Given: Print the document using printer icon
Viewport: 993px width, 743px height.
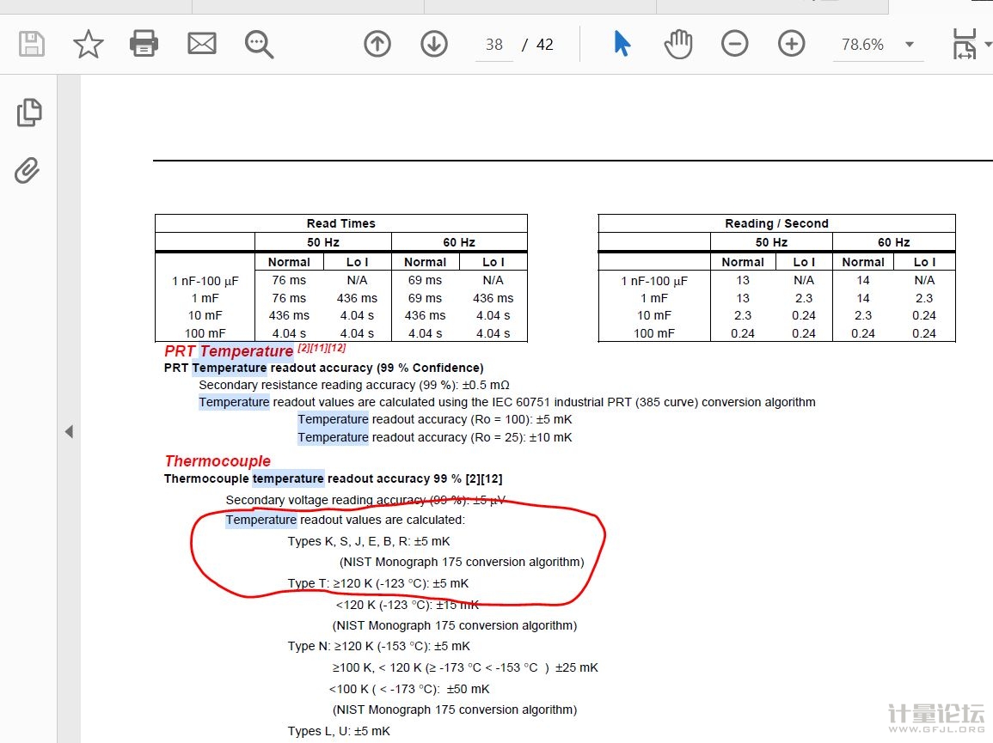Looking at the screenshot, I should [x=144, y=44].
